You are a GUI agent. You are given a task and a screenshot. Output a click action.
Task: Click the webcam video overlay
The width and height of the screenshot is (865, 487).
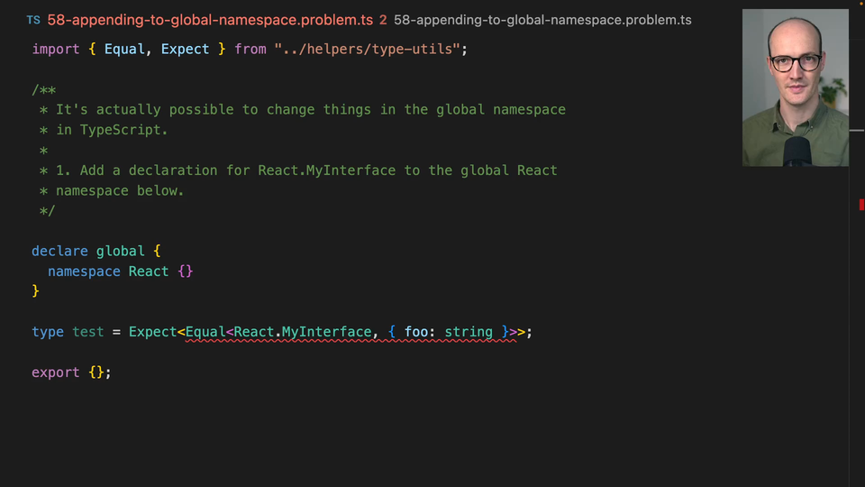pos(795,87)
